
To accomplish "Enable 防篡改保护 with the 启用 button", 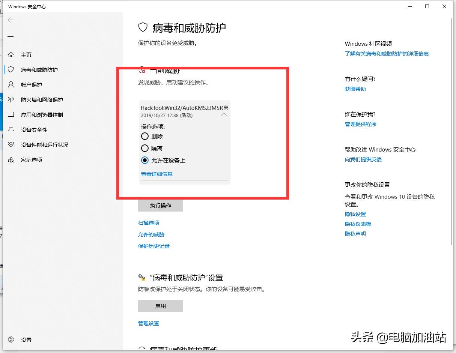I will coord(160,306).
